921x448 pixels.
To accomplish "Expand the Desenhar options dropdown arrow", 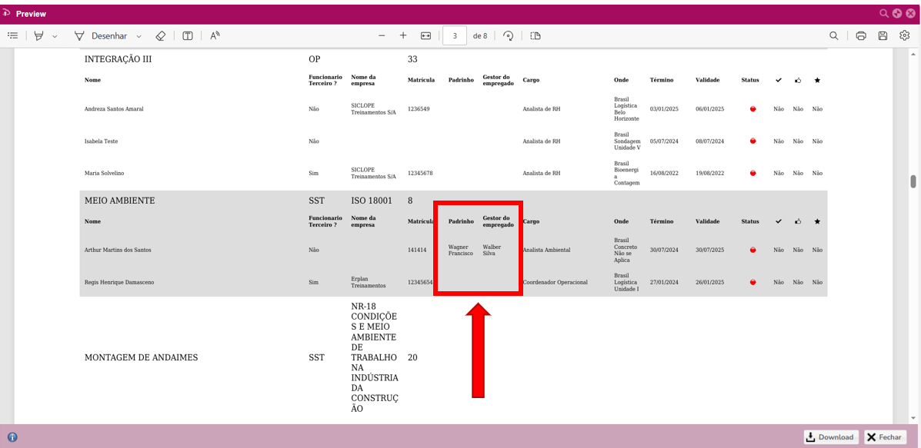I will (139, 36).
